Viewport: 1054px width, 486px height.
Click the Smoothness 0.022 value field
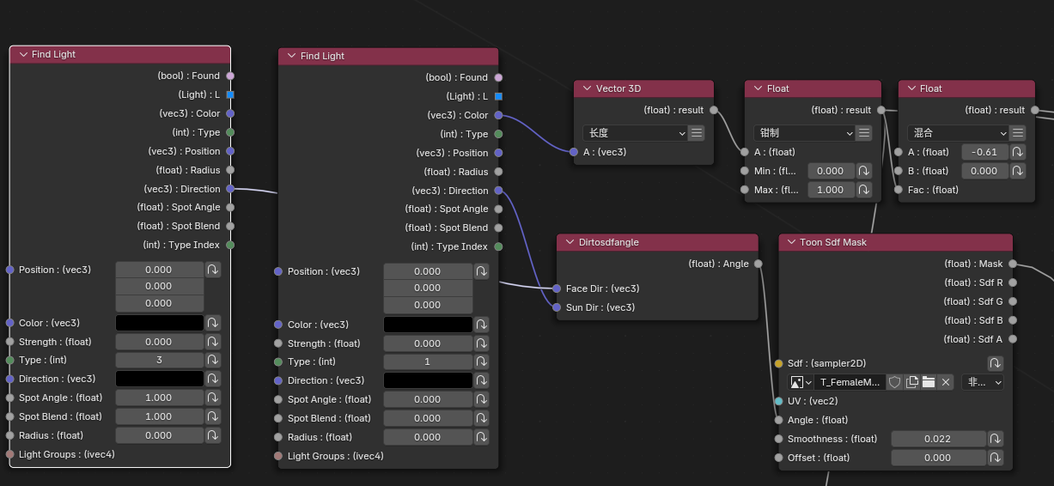click(937, 439)
